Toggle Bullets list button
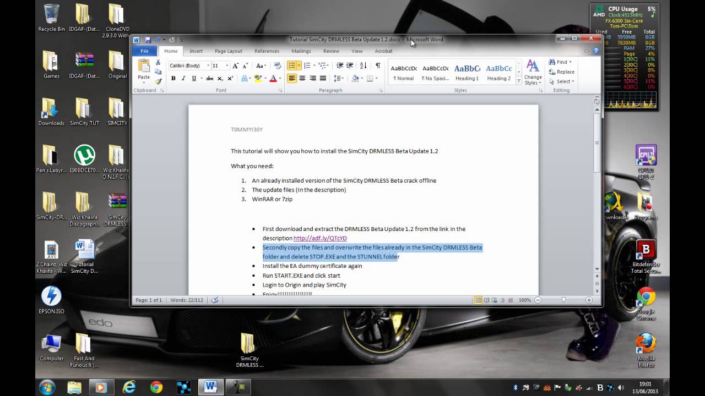Screen dimensions: 705x396 pos(292,65)
